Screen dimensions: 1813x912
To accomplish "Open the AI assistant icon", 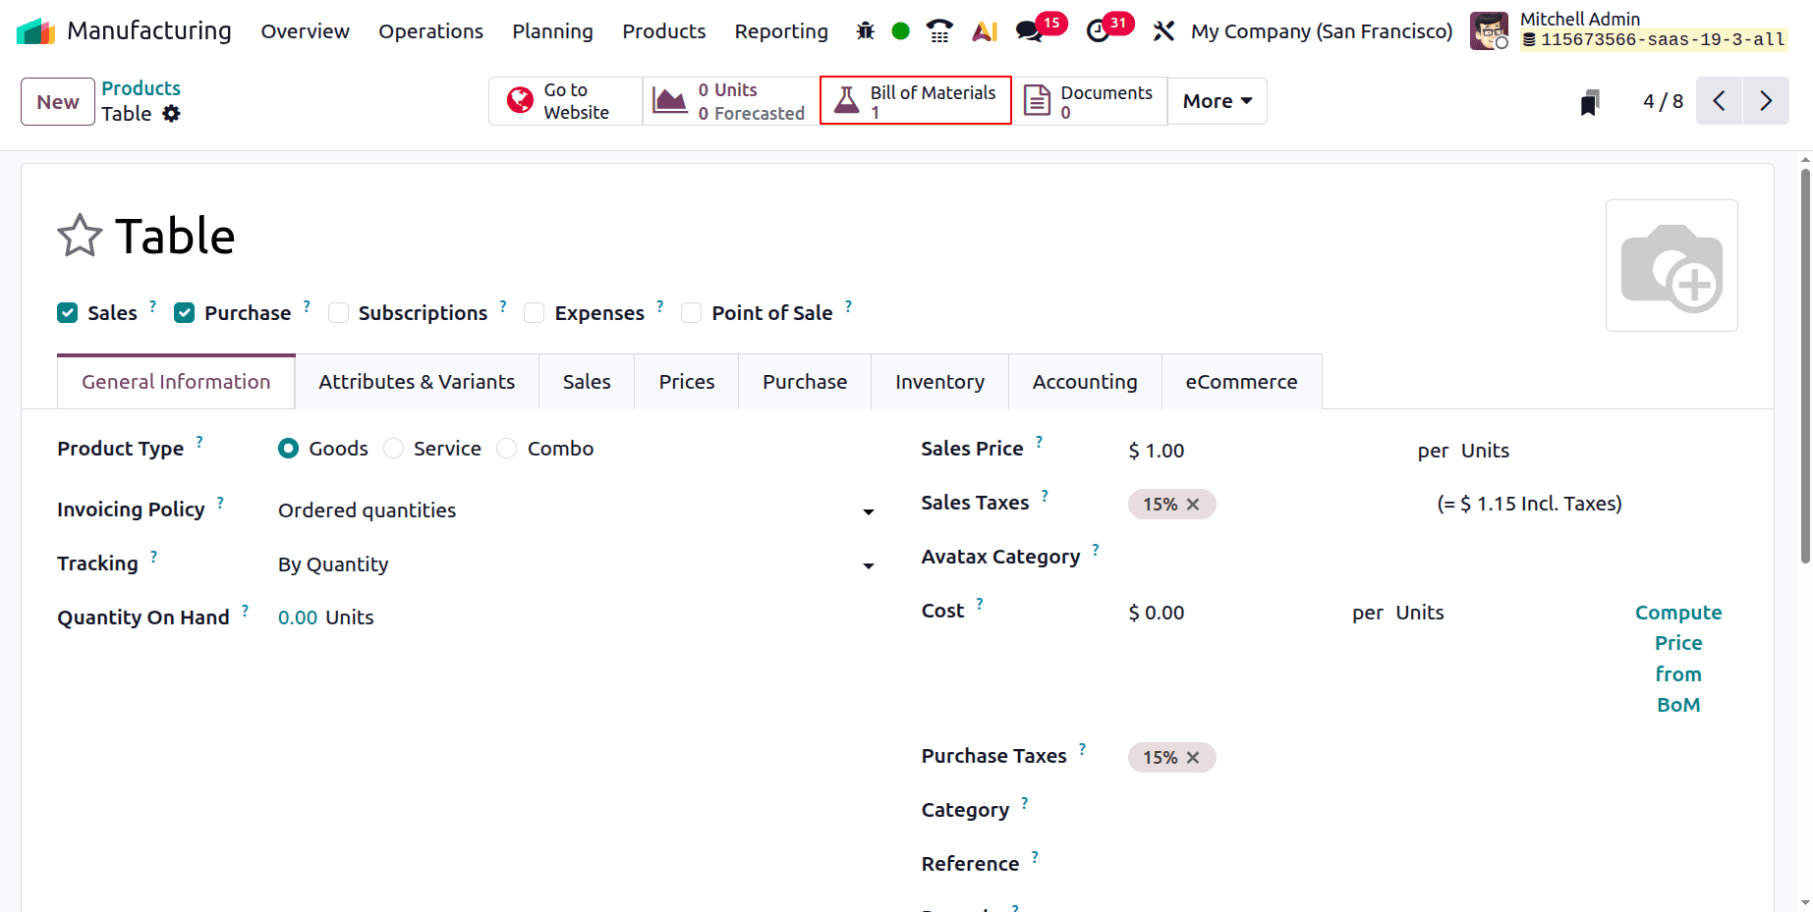I will (985, 31).
